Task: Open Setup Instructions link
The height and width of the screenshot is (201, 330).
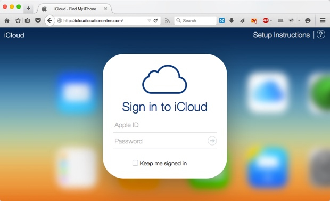Action: (281, 35)
